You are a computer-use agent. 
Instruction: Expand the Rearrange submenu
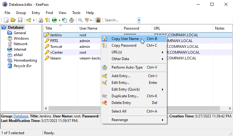[x=134, y=120]
